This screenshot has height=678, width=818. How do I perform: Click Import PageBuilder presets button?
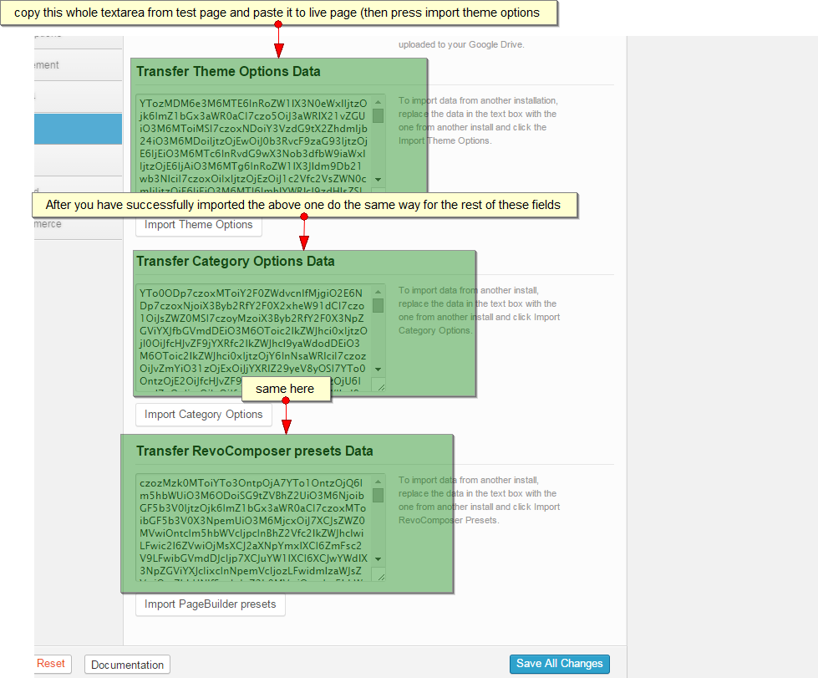pyautogui.click(x=210, y=604)
